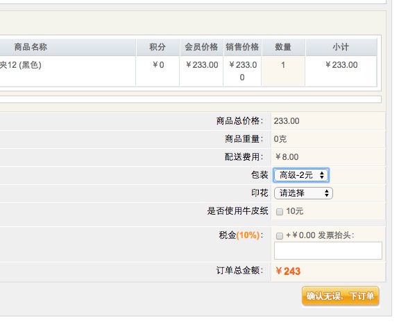Image resolution: width=399 pixels, height=324 pixels.
Task: Click the subtotal ￥233.00 in 小计 column
Action: (341, 65)
